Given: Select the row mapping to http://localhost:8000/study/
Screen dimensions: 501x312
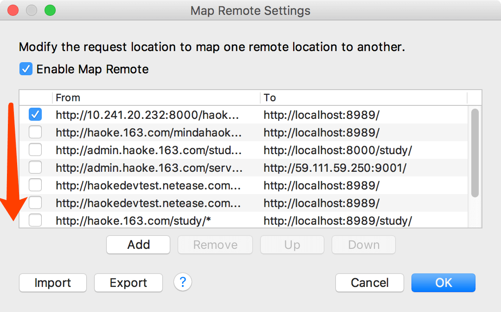Looking at the screenshot, I should pos(338,150).
